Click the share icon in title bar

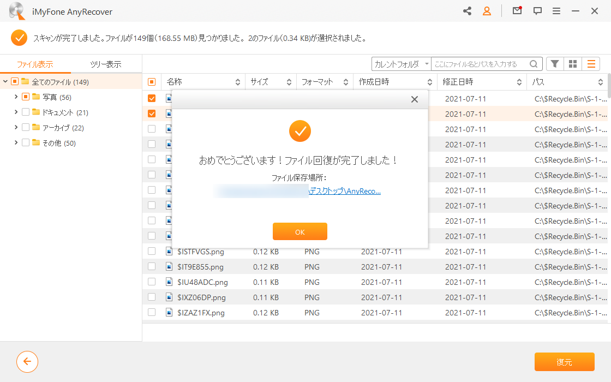[467, 11]
